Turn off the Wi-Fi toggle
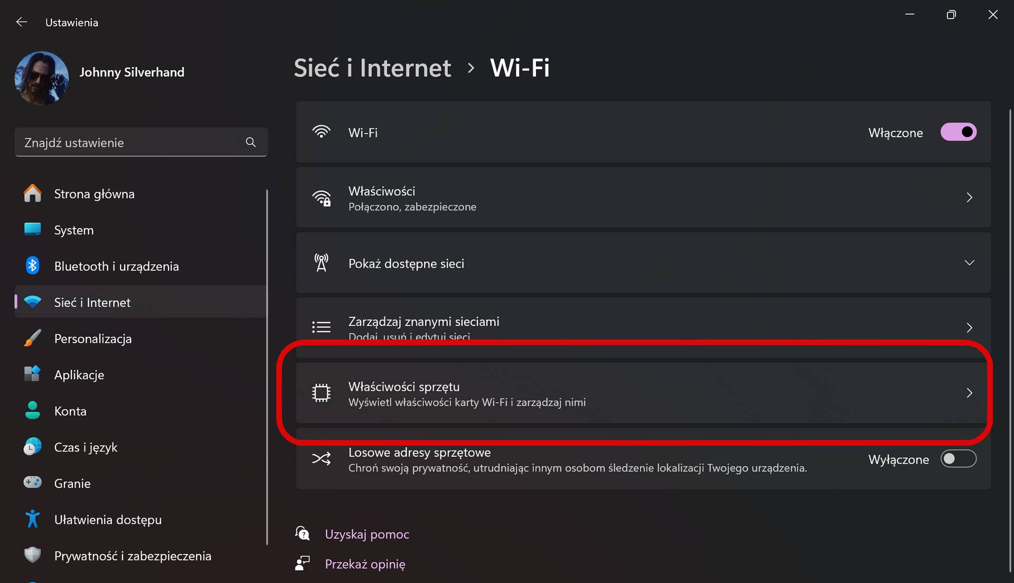The width and height of the screenshot is (1014, 583). pyautogui.click(x=959, y=132)
